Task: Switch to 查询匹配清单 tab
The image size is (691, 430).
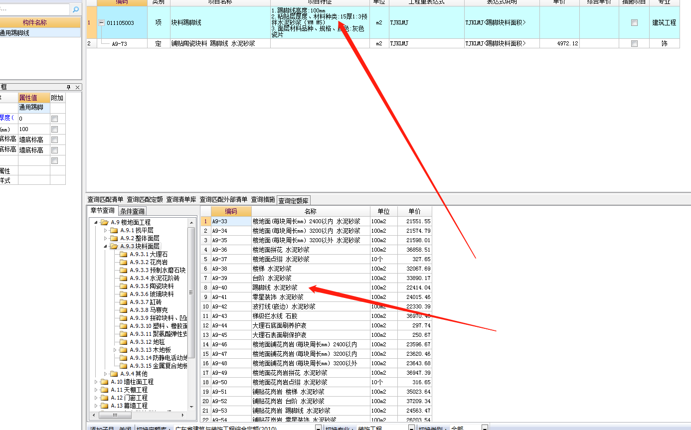Action: click(x=105, y=199)
